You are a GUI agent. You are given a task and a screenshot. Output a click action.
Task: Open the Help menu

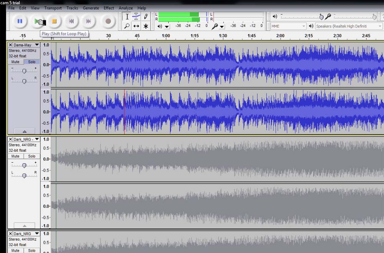point(142,8)
